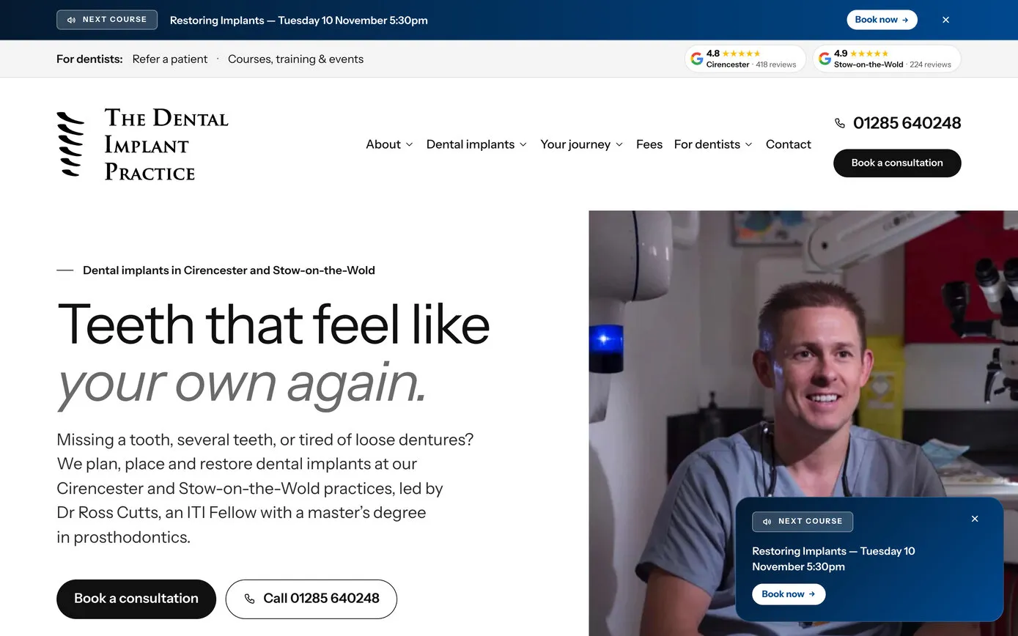Click the 'Teeth that feel like' heading
Image resolution: width=1018 pixels, height=636 pixels.
[273, 323]
